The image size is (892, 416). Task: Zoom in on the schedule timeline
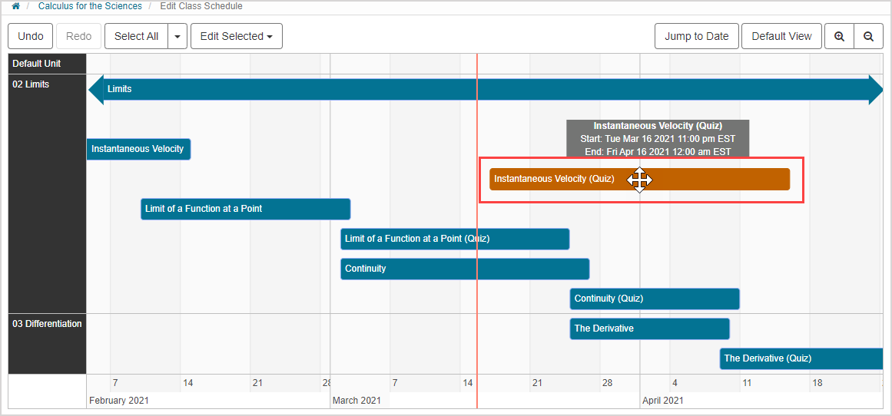(x=839, y=36)
